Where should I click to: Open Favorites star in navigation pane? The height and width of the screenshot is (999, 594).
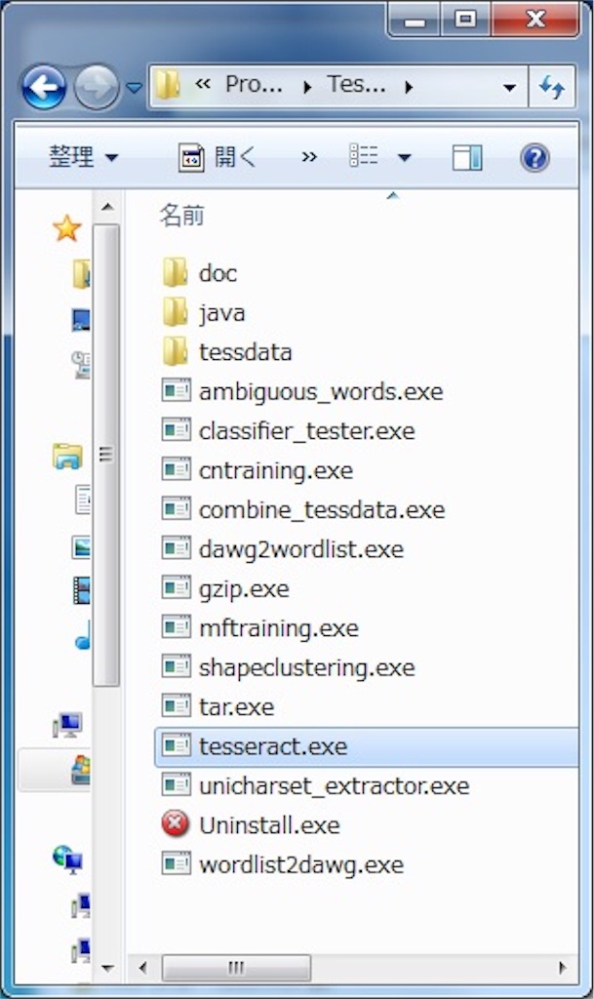click(x=67, y=228)
